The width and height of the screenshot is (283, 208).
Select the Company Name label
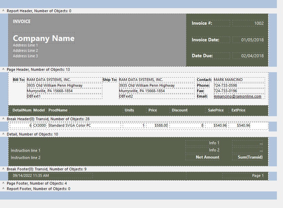[x=43, y=38]
